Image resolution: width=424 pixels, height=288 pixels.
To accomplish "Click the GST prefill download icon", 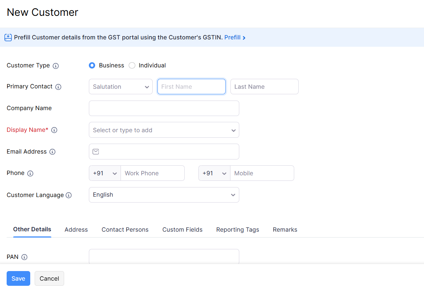I will pyautogui.click(x=8, y=37).
